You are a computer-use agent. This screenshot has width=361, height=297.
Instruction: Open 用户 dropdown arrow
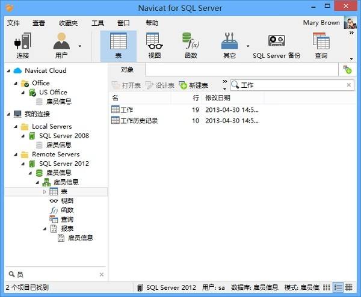coord(79,46)
